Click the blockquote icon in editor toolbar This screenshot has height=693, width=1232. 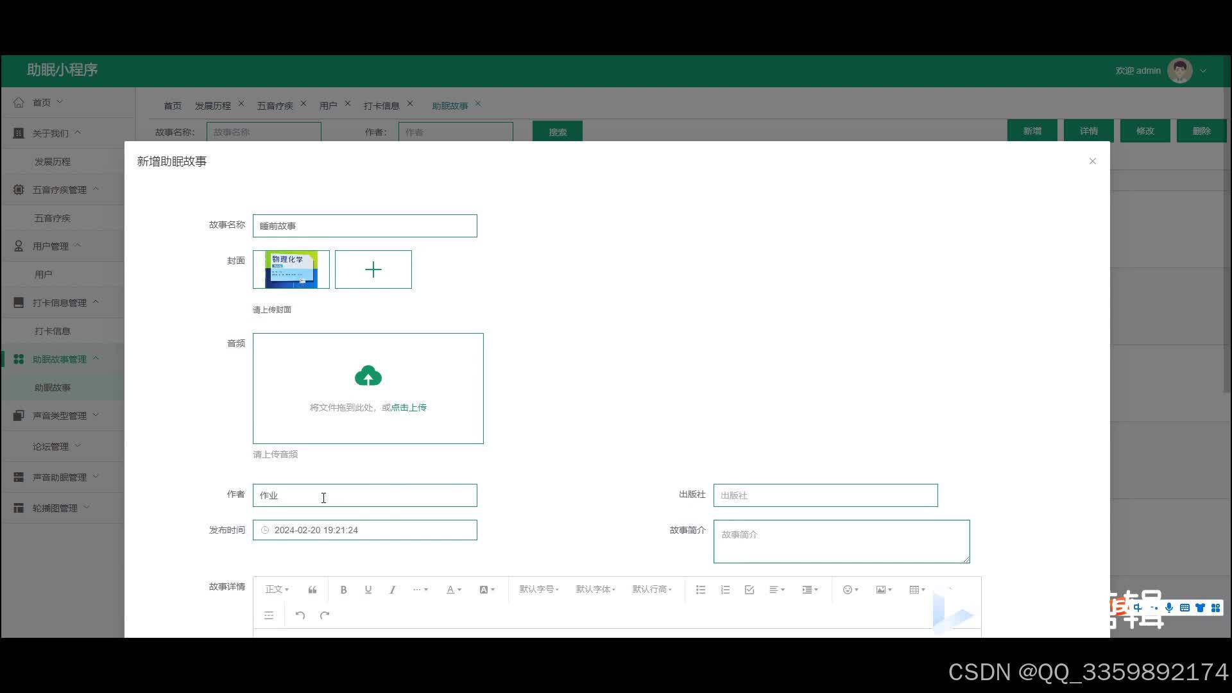pos(312,590)
